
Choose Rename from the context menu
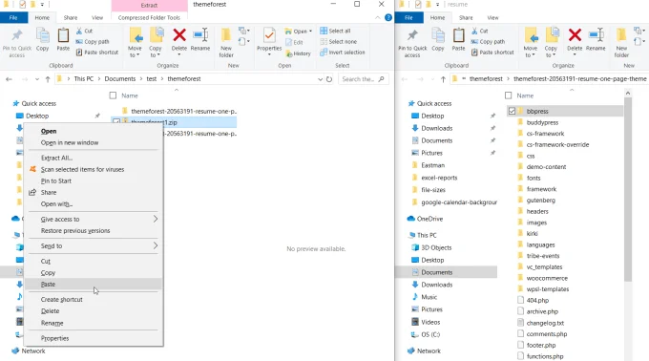[94, 323]
